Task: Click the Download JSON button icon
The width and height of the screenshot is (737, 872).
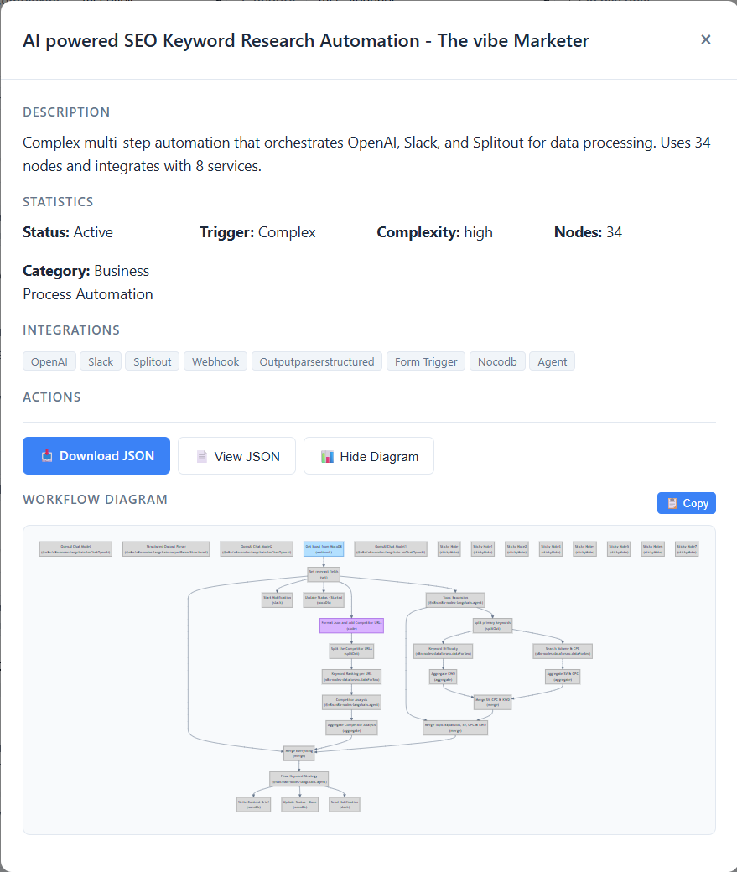Action: [x=46, y=456]
